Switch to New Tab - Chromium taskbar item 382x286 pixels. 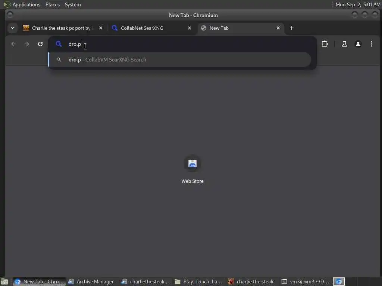(x=40, y=282)
